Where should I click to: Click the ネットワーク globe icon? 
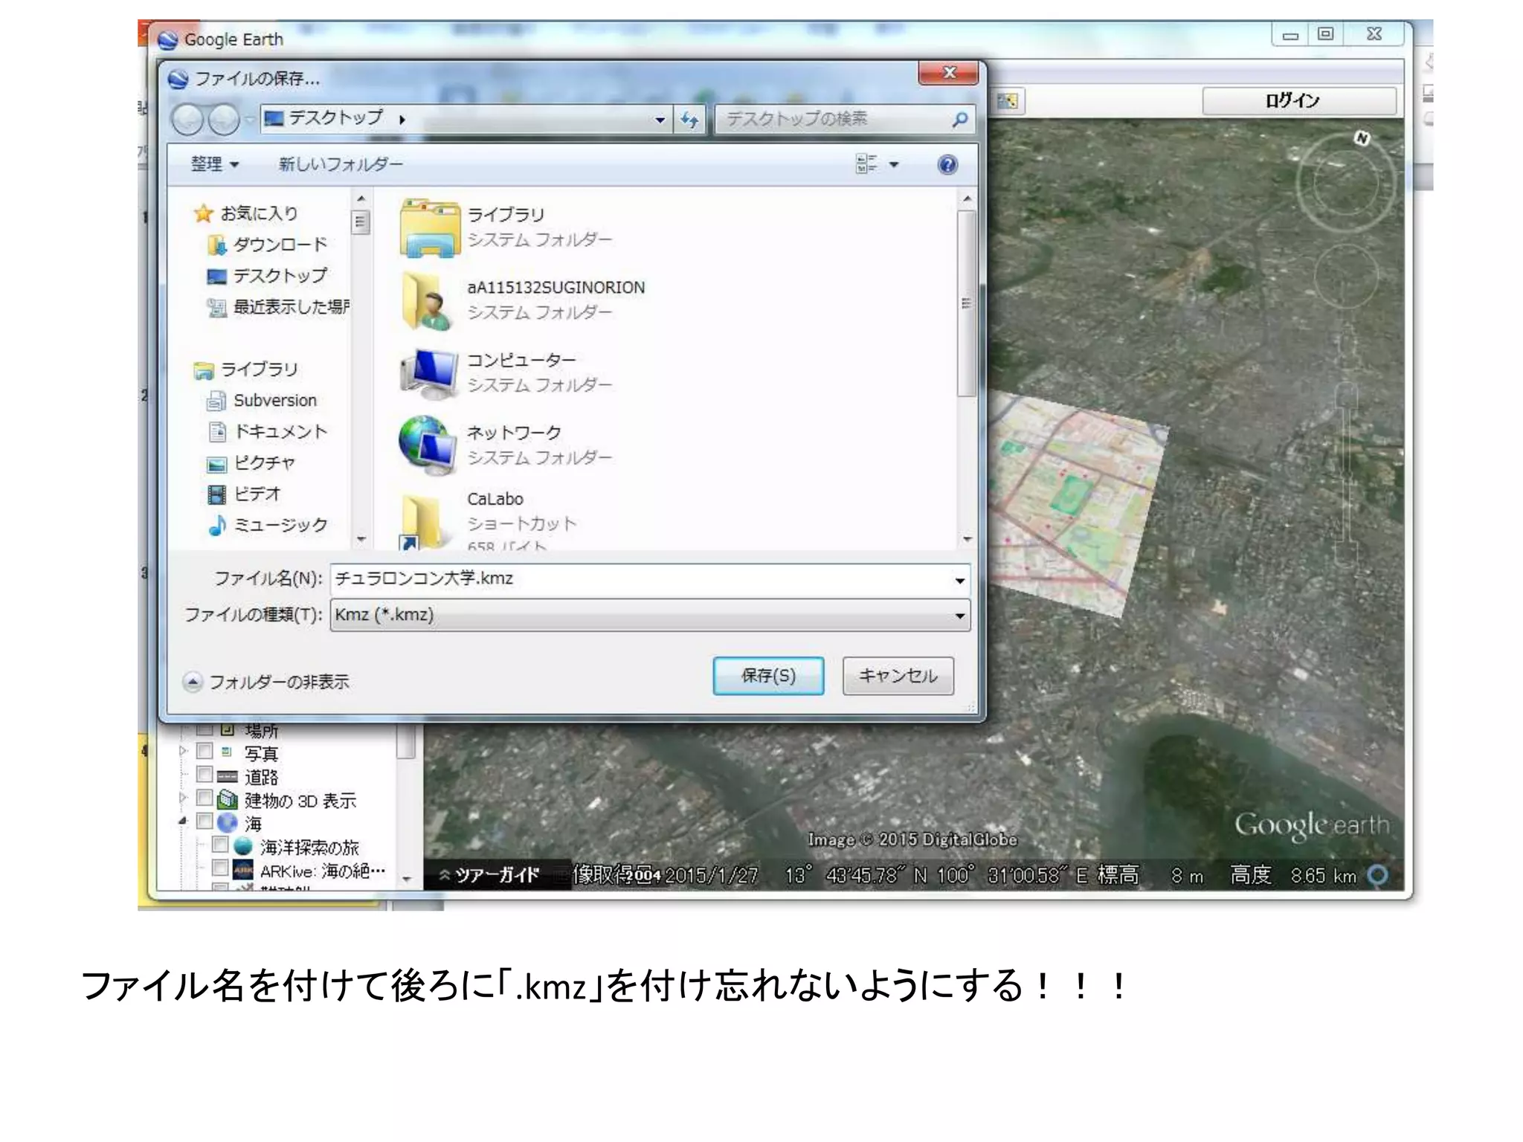click(x=428, y=445)
